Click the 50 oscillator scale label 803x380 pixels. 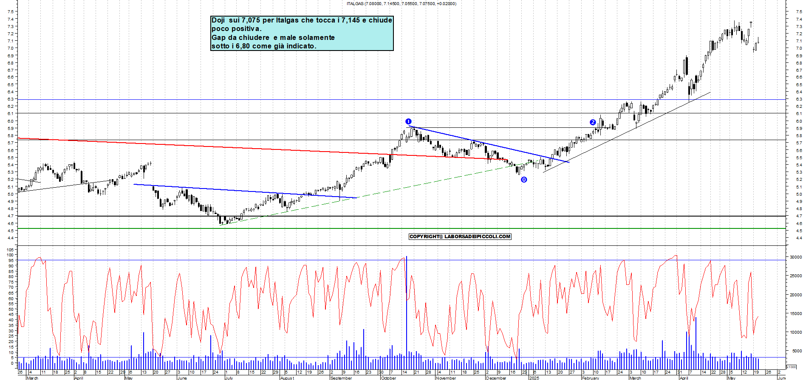[x=11, y=310]
